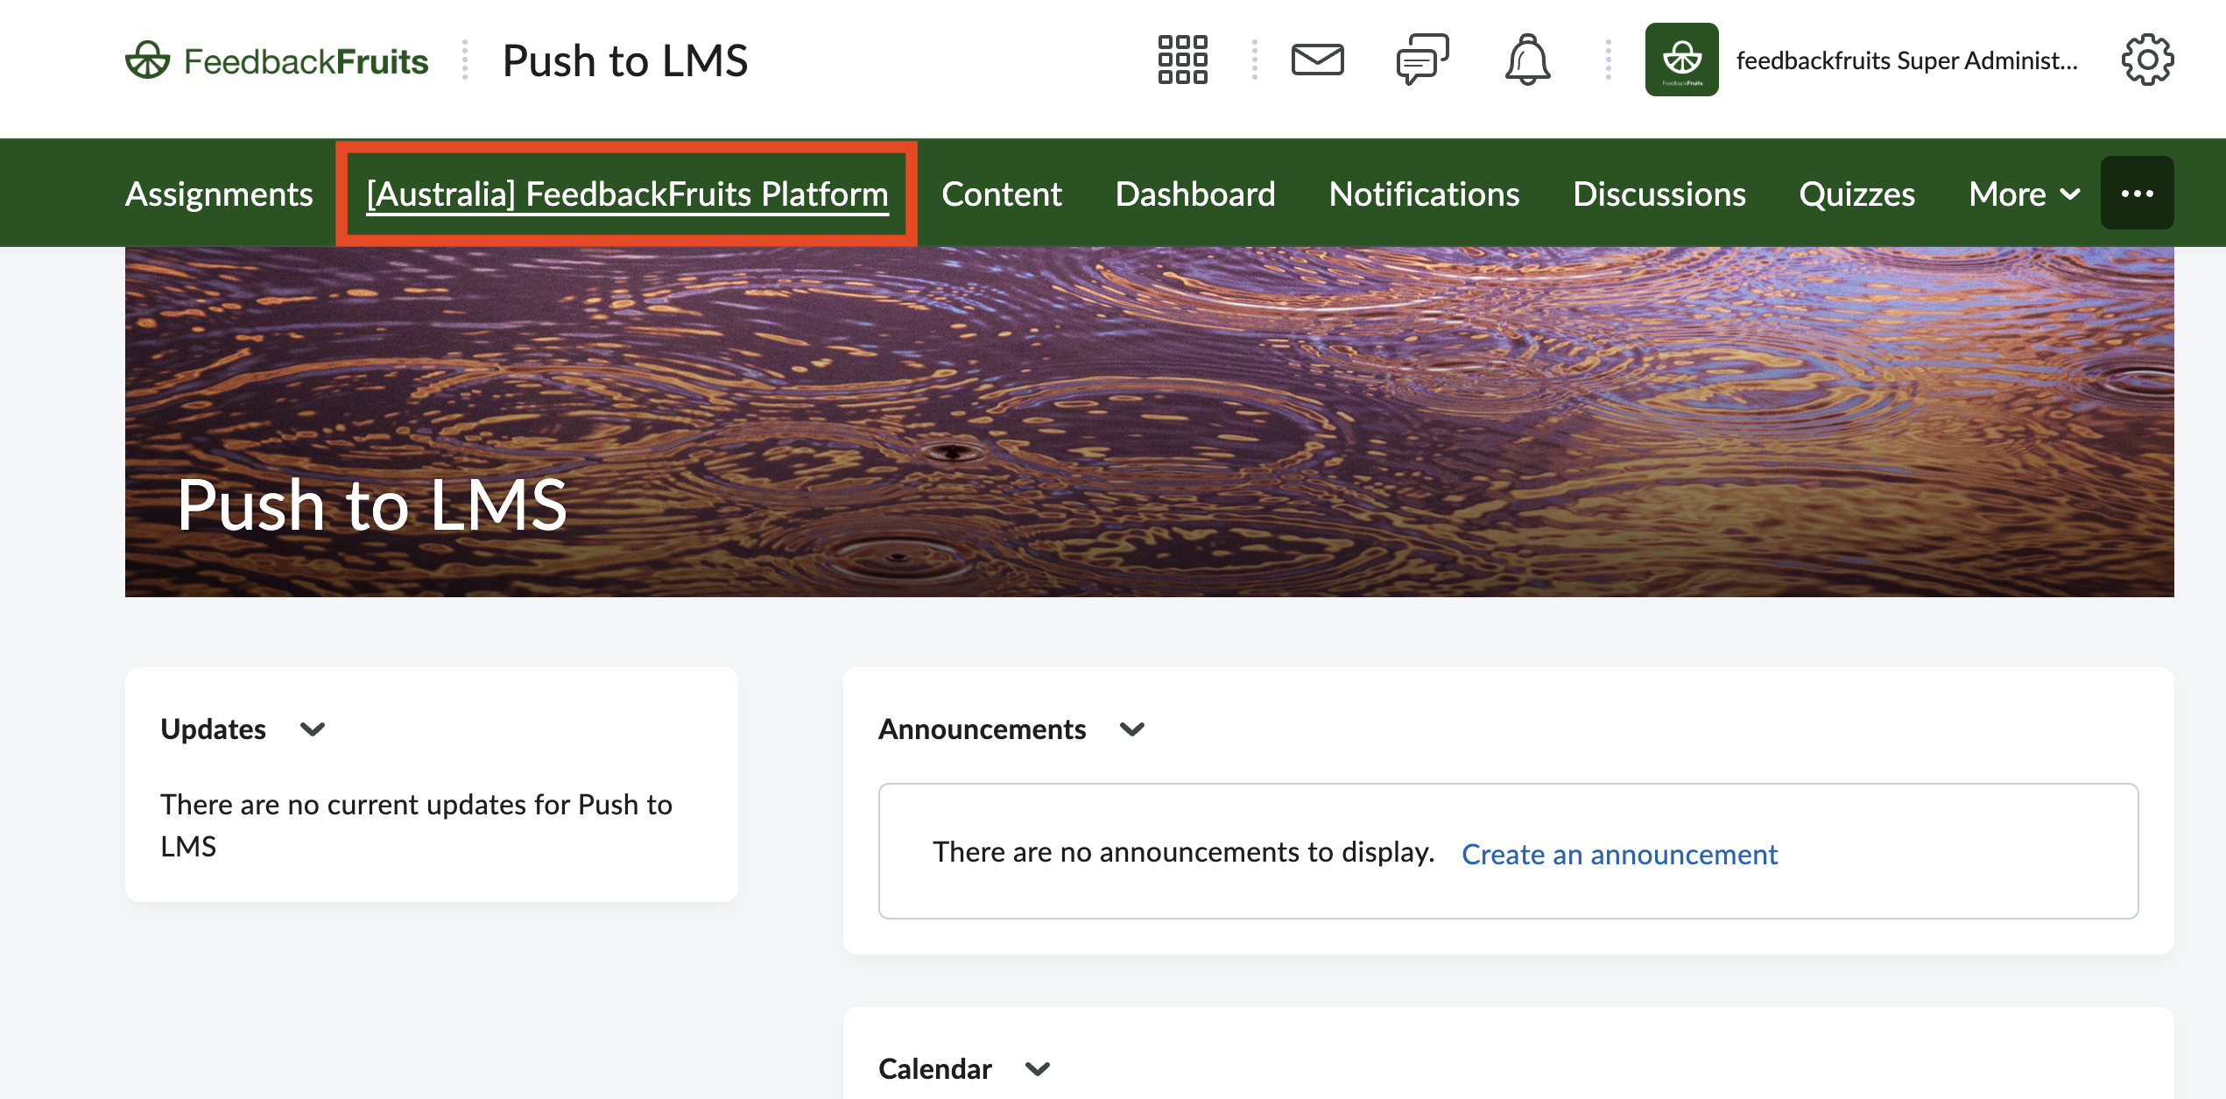Click the FeedbackFruits logo

coord(277,60)
